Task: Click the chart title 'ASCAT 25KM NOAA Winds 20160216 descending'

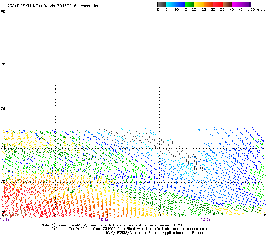Action: (x=53, y=6)
